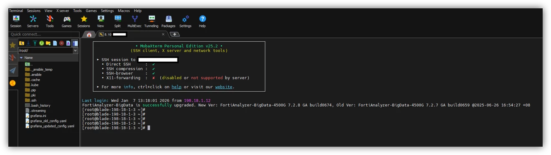Launch the MultiExec mode icon

134,21
